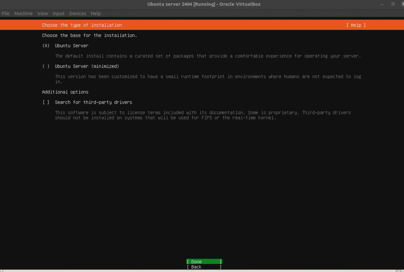Open the View menu in VirtualBox

pyautogui.click(x=43, y=13)
